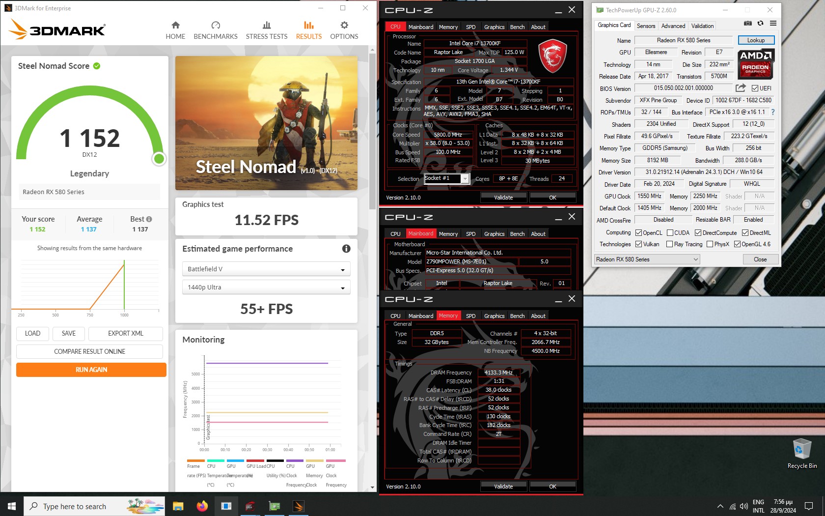Open the STRESS TESTS section
This screenshot has height=516, width=825.
[267, 30]
